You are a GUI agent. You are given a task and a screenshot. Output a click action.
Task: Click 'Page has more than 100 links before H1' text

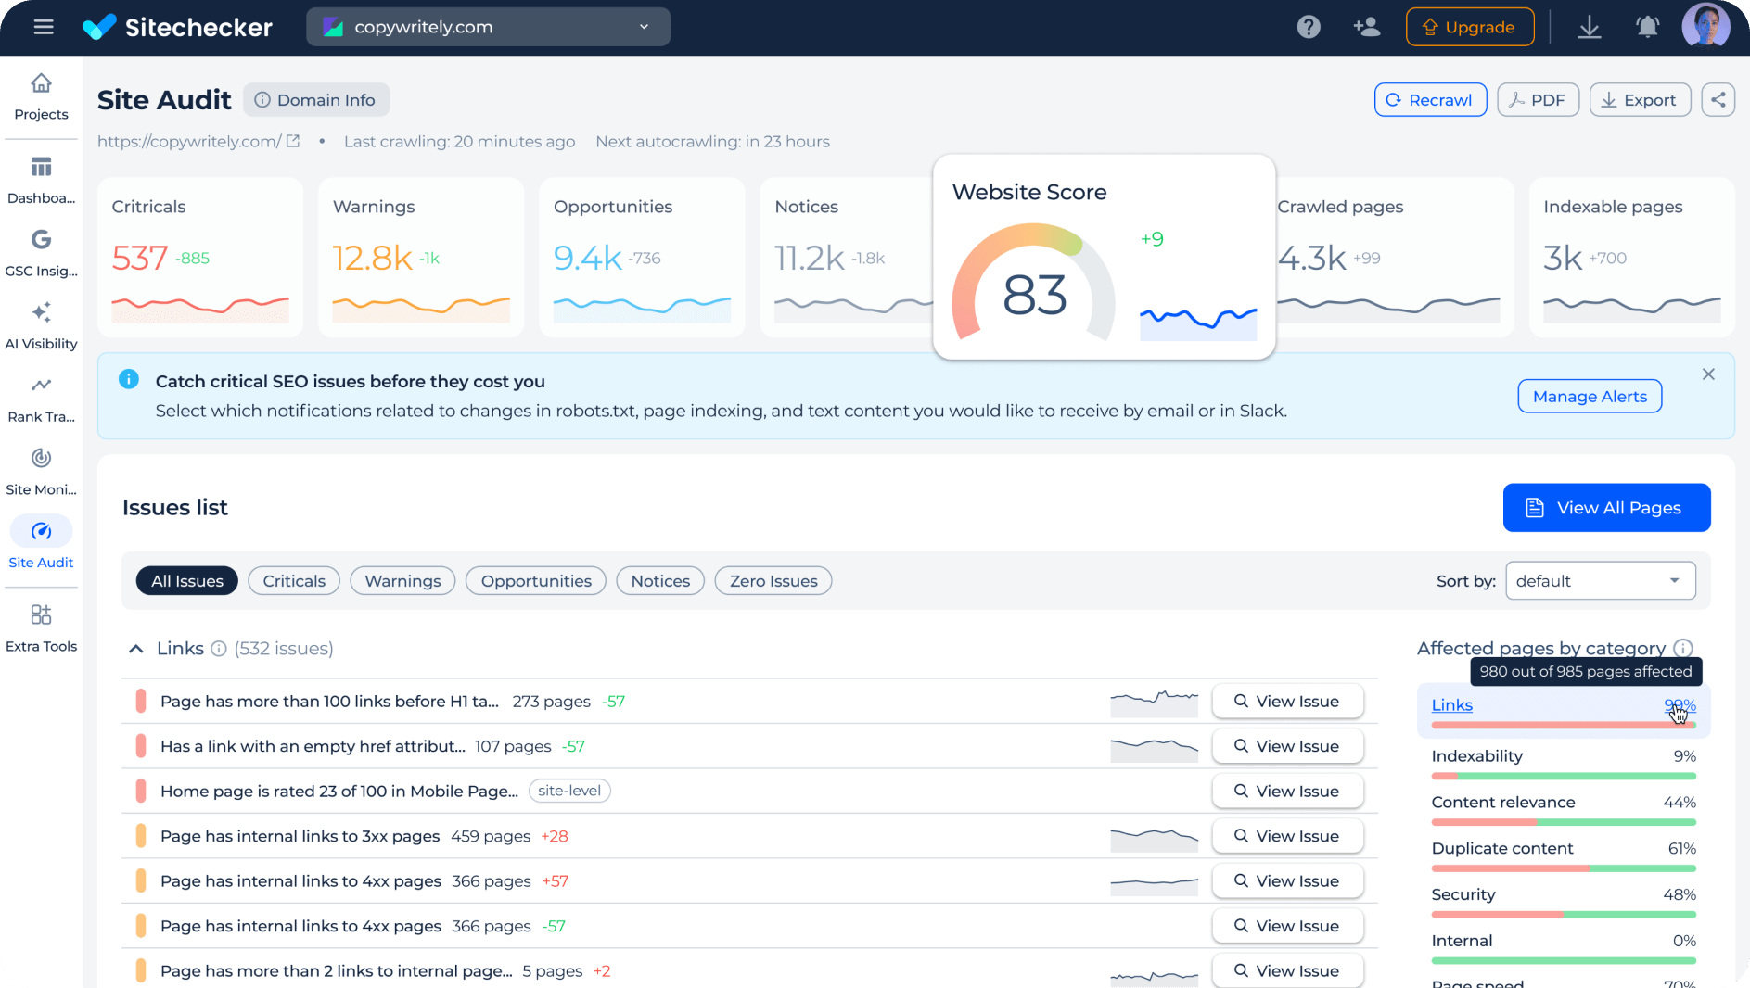(329, 702)
